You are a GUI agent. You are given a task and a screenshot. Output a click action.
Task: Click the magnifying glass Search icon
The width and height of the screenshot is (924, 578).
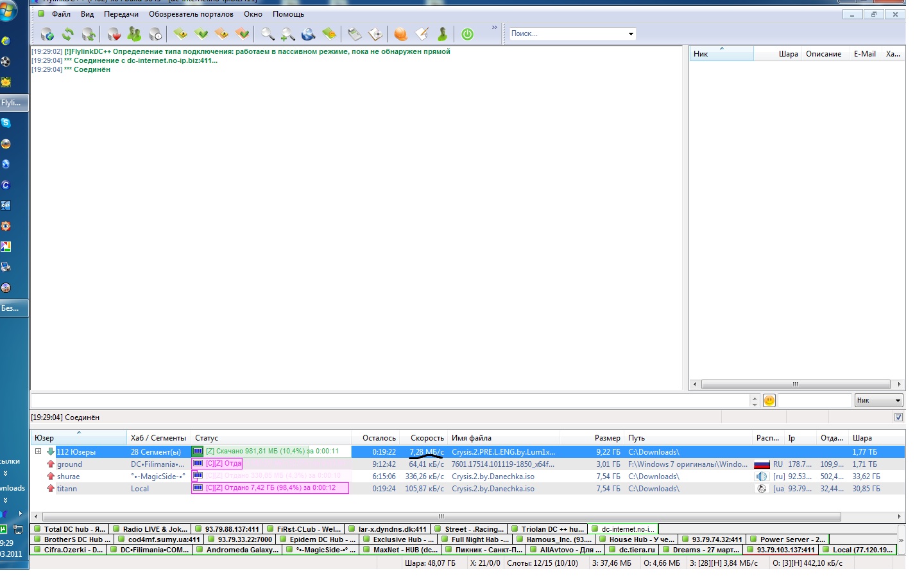268,34
